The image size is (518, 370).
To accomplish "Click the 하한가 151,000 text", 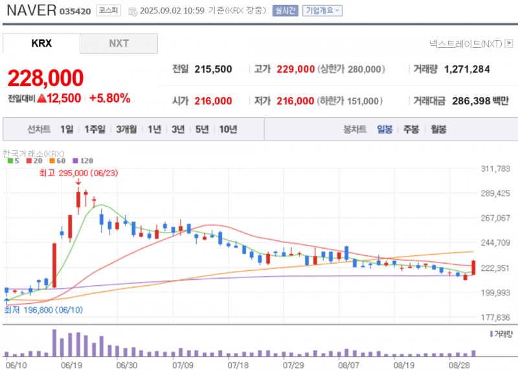I will (x=350, y=101).
